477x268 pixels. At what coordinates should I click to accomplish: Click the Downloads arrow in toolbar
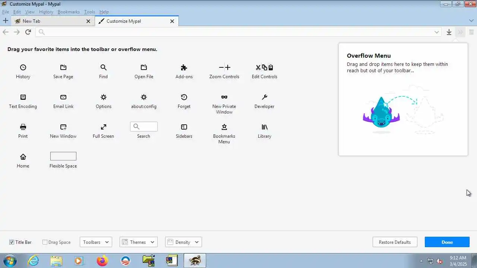pos(449,32)
